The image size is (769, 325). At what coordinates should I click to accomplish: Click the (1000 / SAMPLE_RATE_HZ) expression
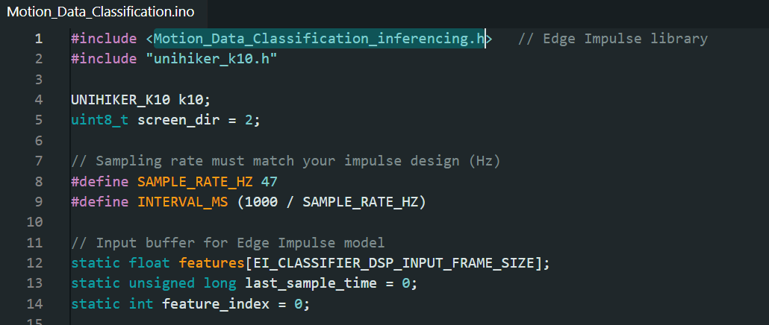coord(331,202)
